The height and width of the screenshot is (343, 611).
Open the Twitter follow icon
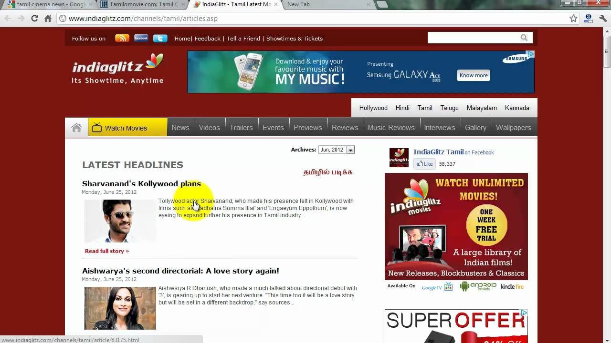(160, 38)
